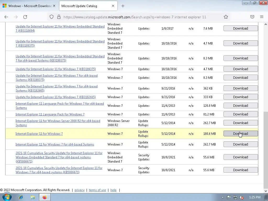Open the Windows Start menu
The height and width of the screenshot is (201, 268).
7,197
